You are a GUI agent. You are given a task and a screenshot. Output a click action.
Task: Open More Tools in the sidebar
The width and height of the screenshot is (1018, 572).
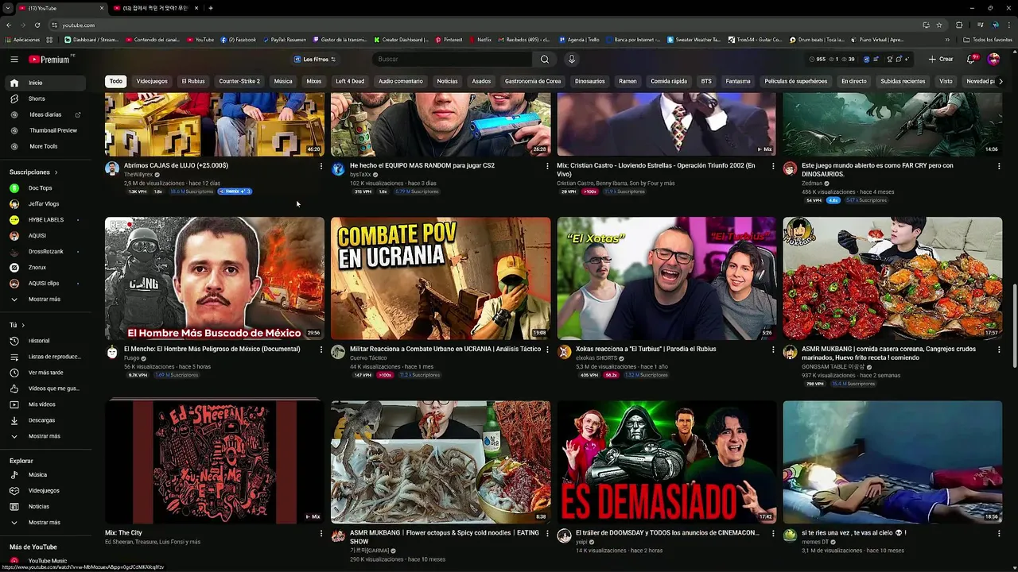click(x=45, y=146)
